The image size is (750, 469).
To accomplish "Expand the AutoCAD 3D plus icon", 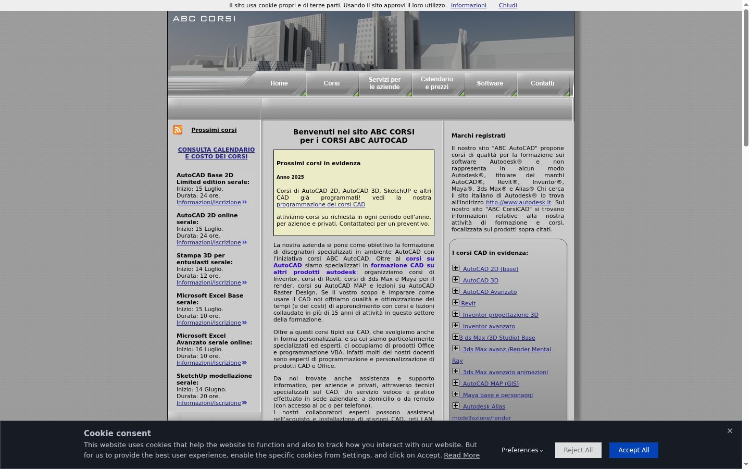I will (456, 280).
